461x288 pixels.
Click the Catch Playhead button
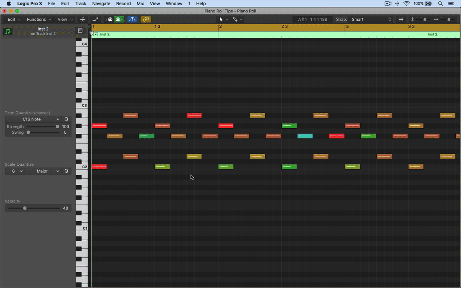pos(132,20)
